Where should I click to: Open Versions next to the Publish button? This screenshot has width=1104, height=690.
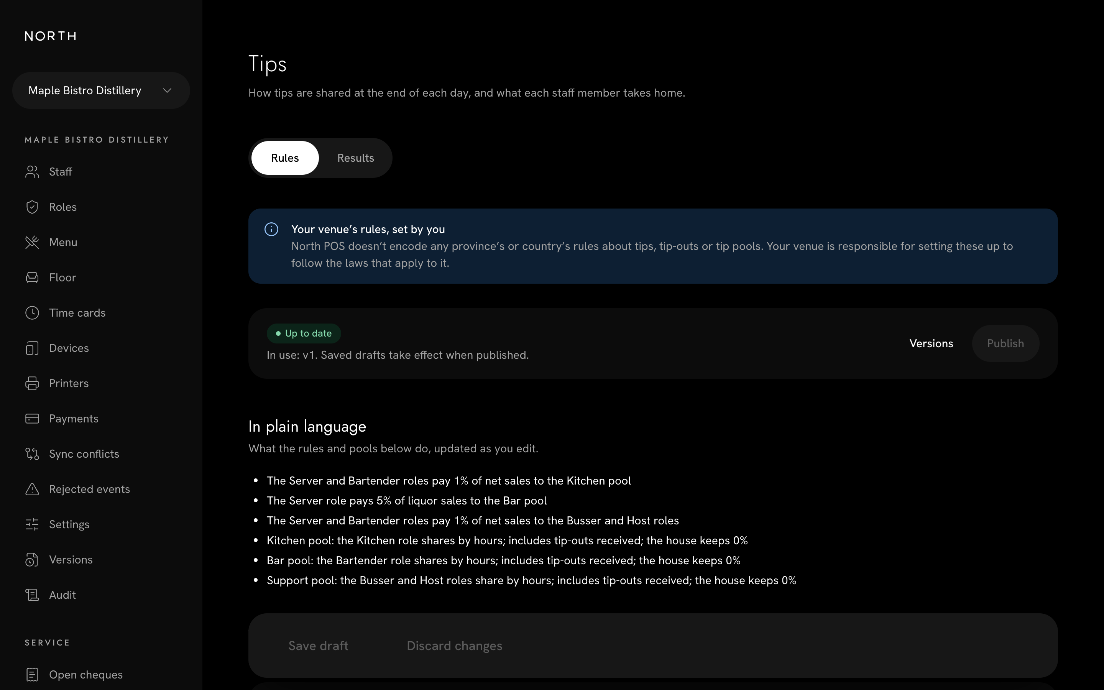pyautogui.click(x=931, y=343)
